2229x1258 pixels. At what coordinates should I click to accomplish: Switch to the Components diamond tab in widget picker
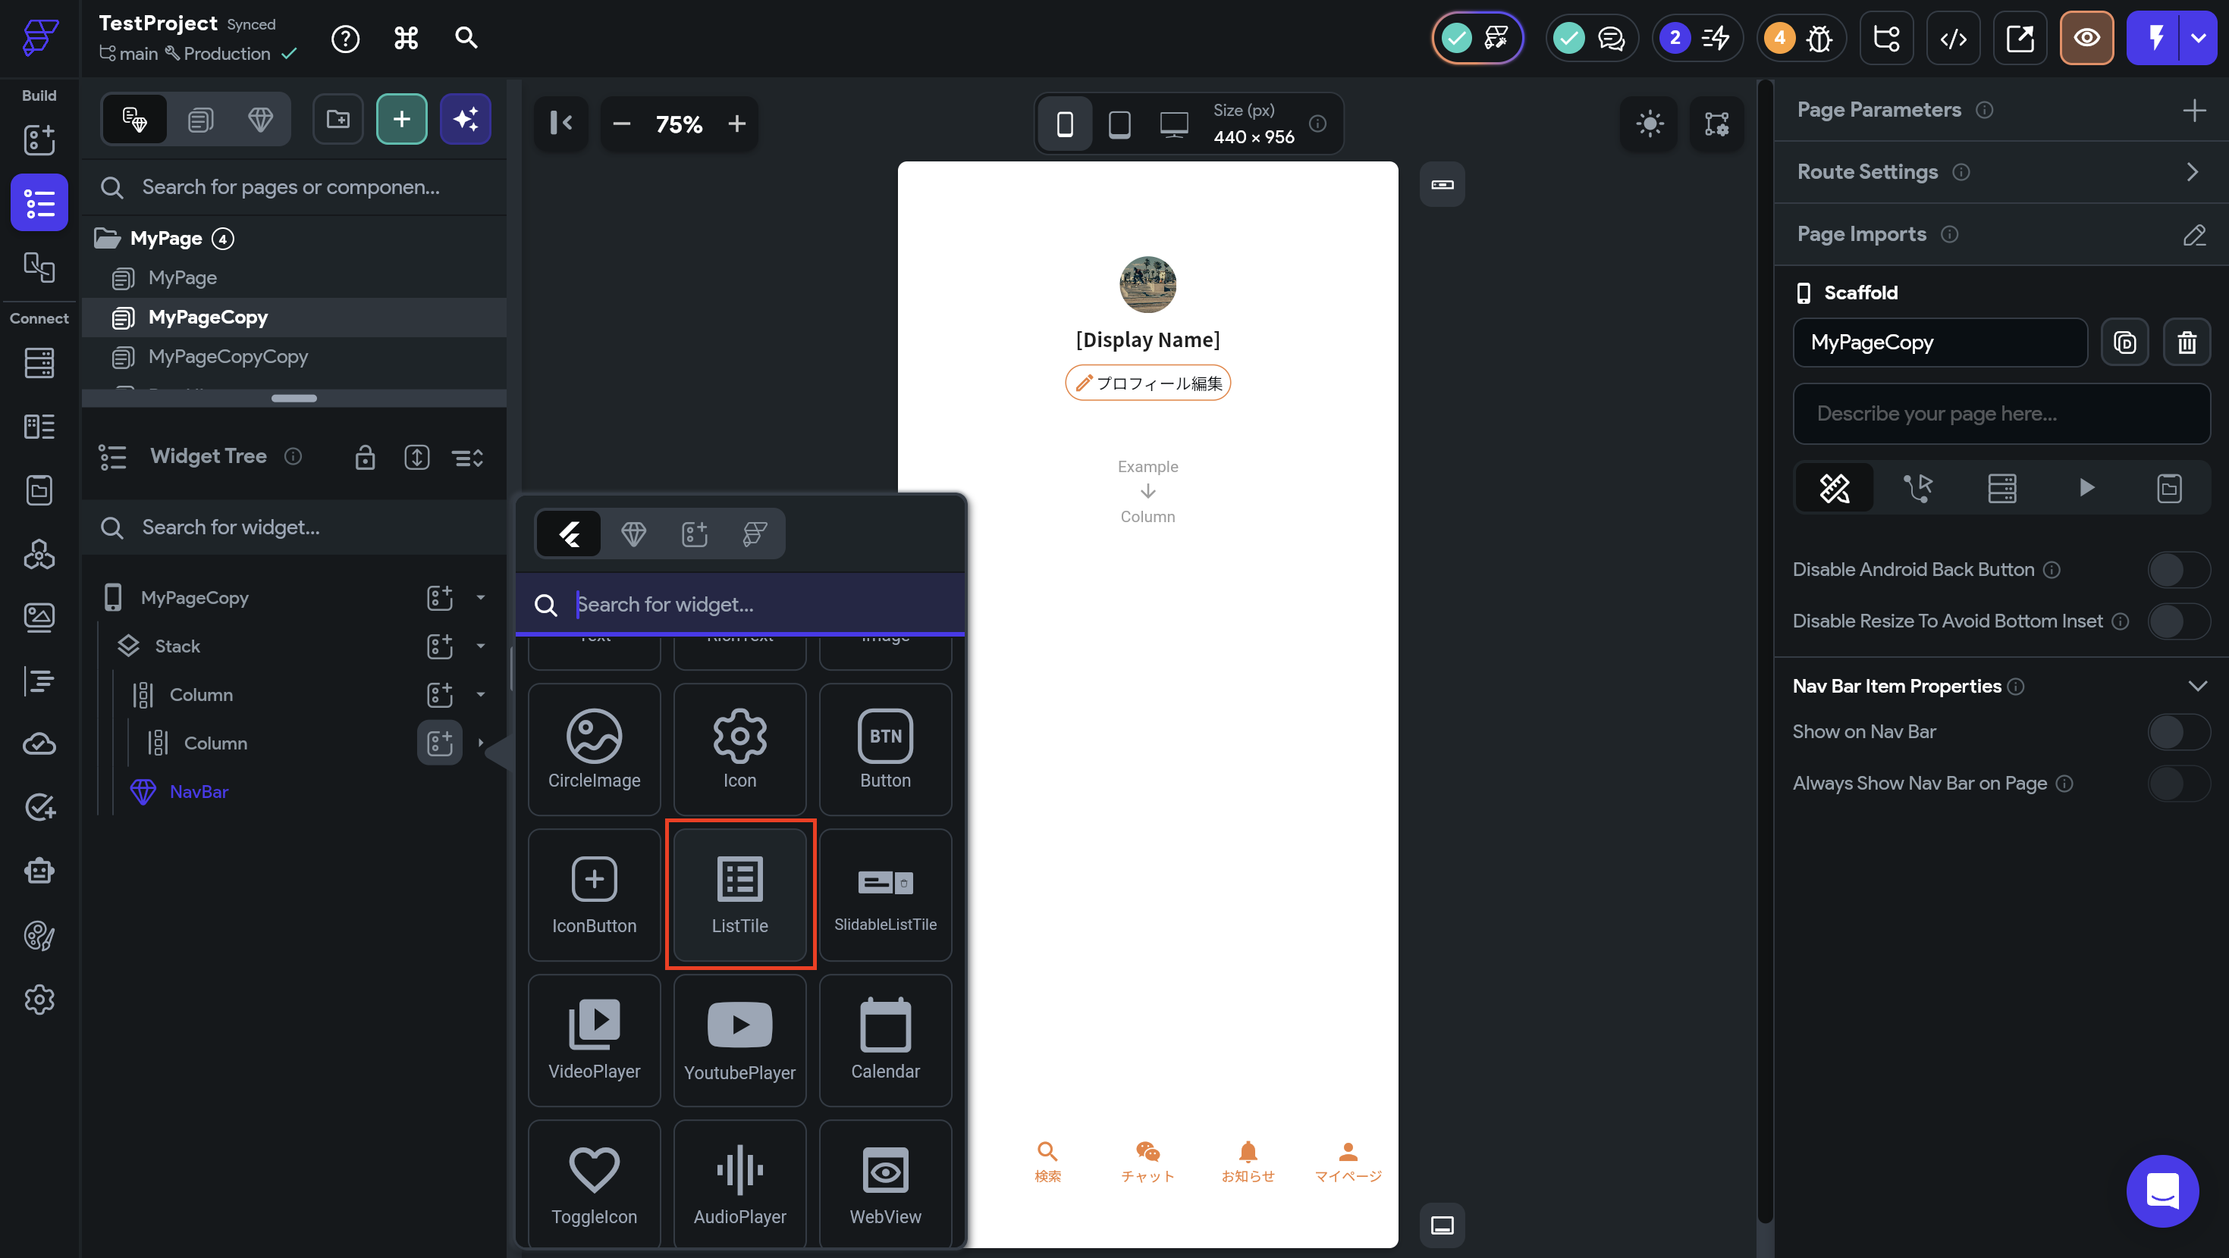tap(633, 534)
